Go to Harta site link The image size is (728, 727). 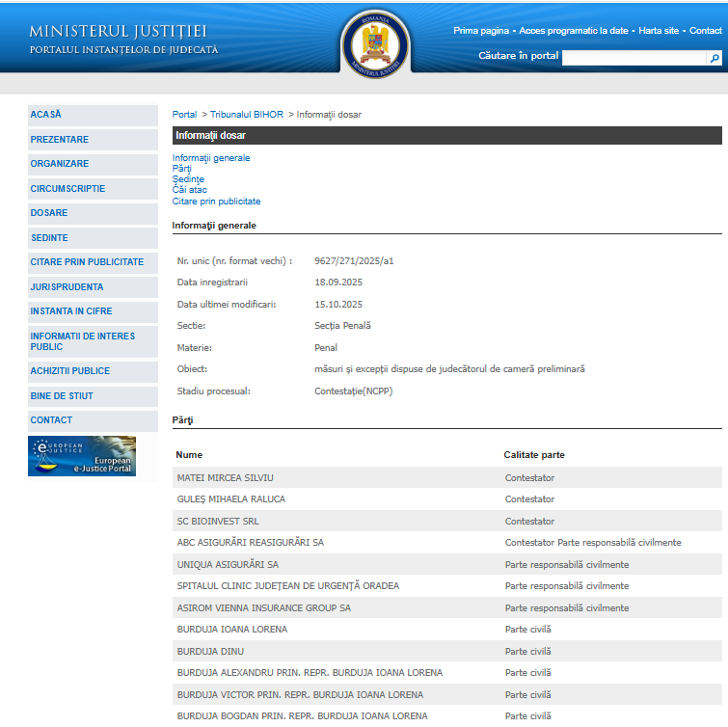(x=659, y=31)
